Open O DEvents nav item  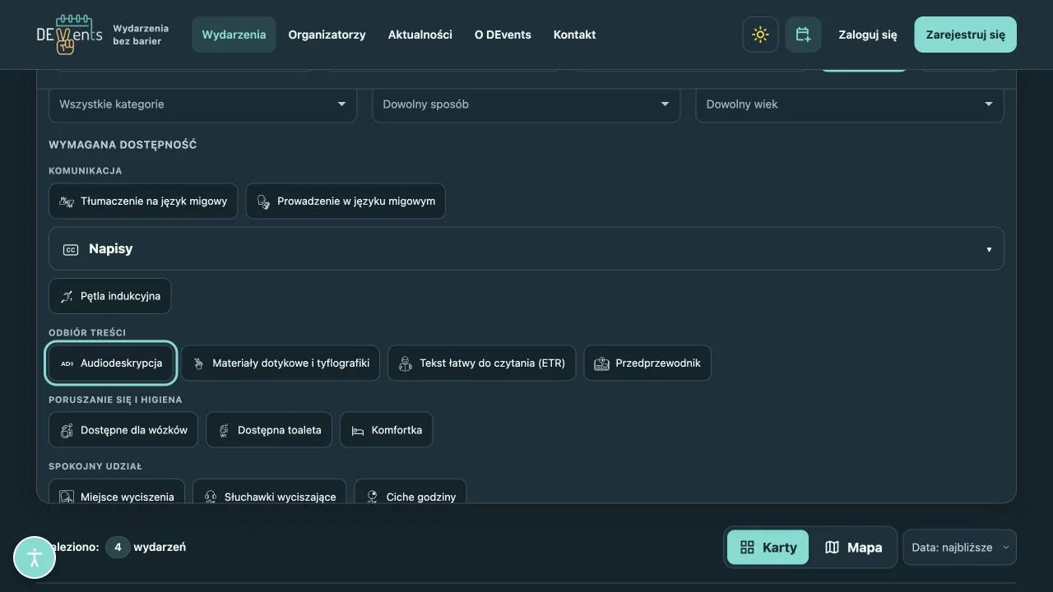[503, 35]
